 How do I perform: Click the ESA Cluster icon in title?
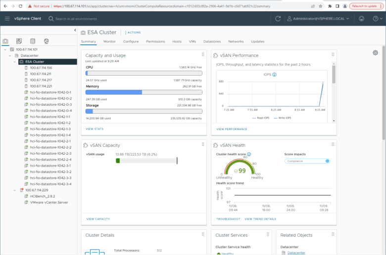(x=83, y=33)
